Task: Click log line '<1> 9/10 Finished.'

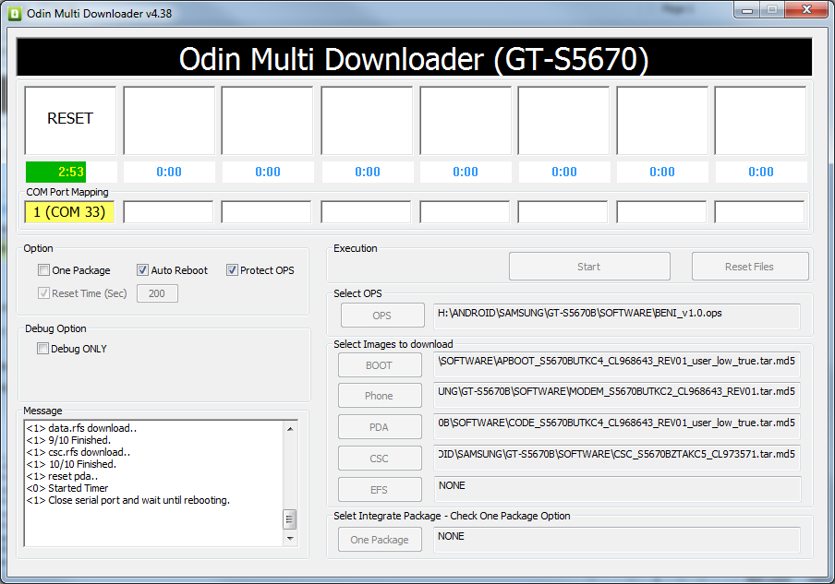Action: coord(68,440)
